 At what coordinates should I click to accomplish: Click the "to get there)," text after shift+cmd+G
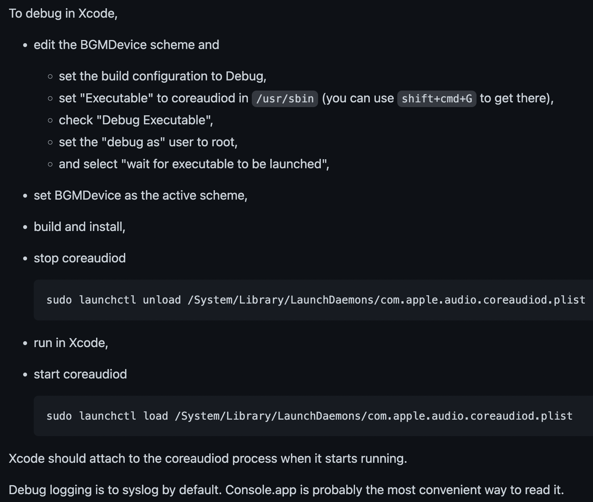click(517, 98)
